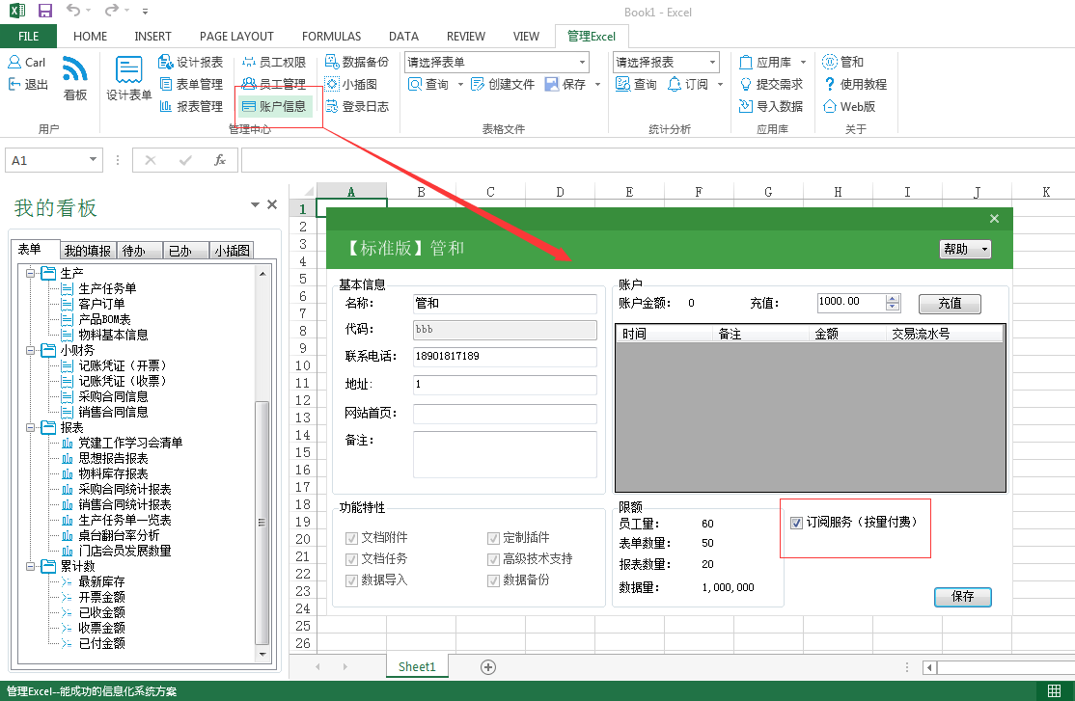
Task: Click 管和 about icon in ribbon
Action: tap(843, 63)
